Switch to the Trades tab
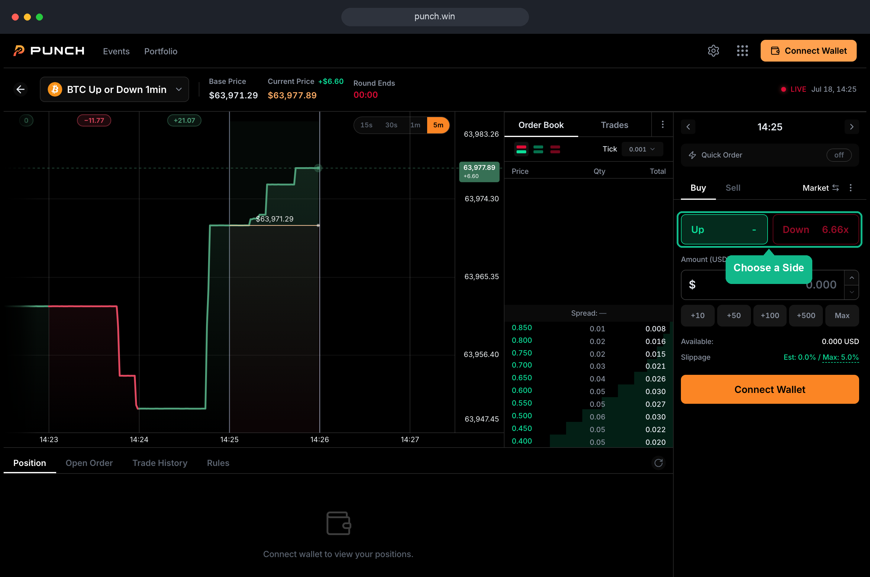The width and height of the screenshot is (870, 577). [614, 125]
